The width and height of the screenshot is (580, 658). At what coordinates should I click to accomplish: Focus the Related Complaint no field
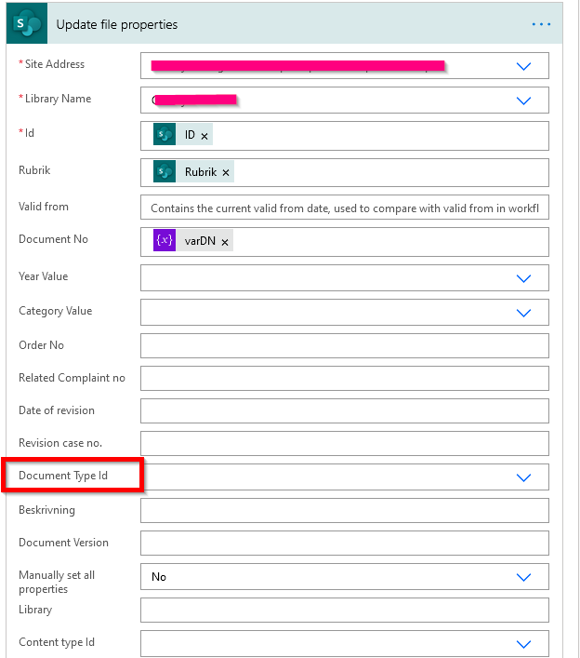point(344,379)
